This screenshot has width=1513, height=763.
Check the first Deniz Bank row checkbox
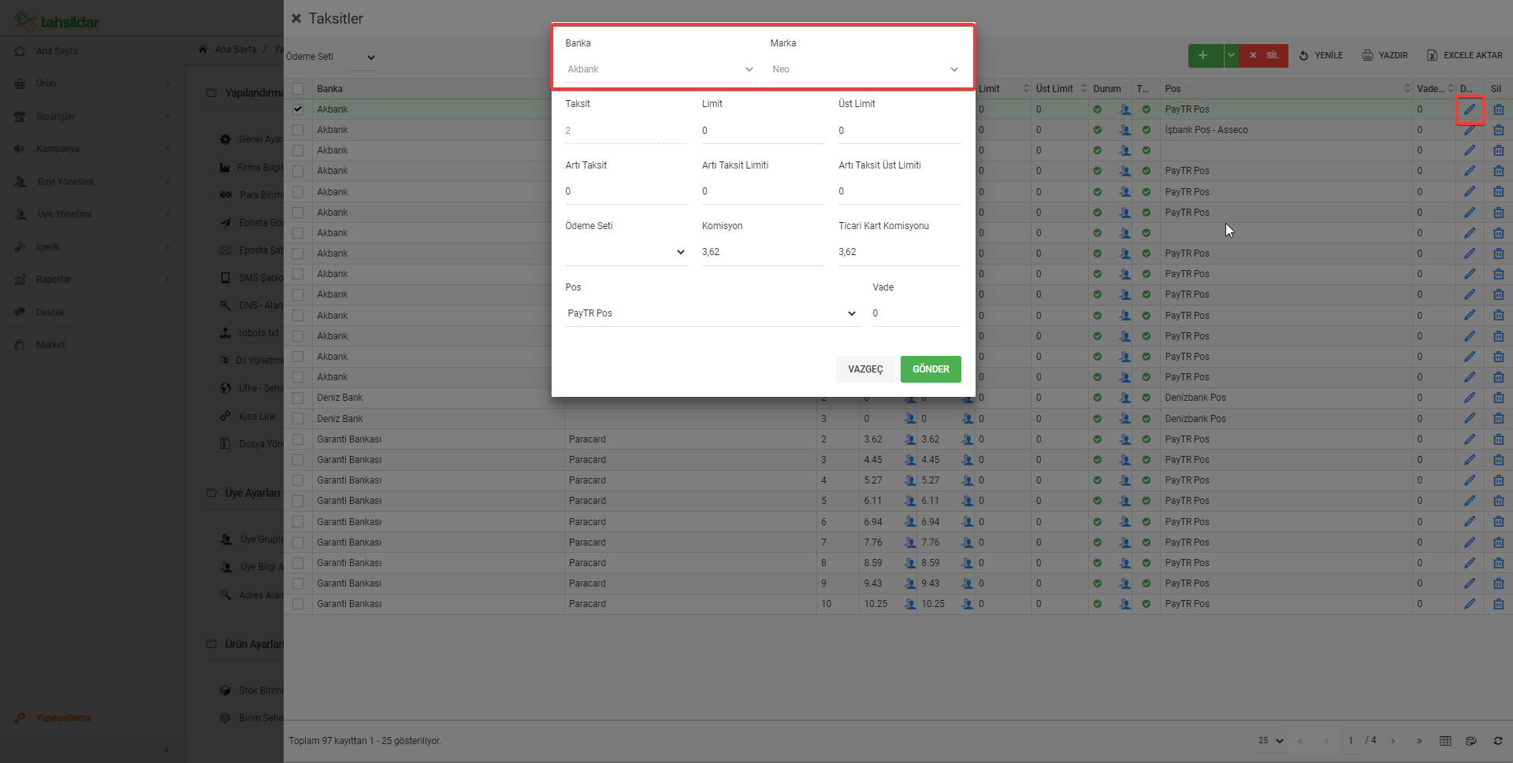pyautogui.click(x=298, y=398)
